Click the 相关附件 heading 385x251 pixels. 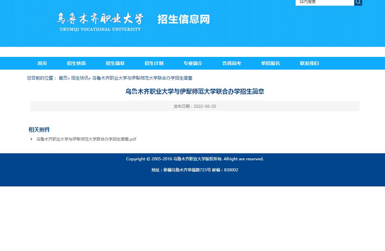tap(39, 130)
